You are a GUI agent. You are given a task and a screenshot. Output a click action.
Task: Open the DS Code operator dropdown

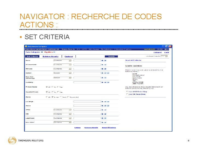pos(63,69)
